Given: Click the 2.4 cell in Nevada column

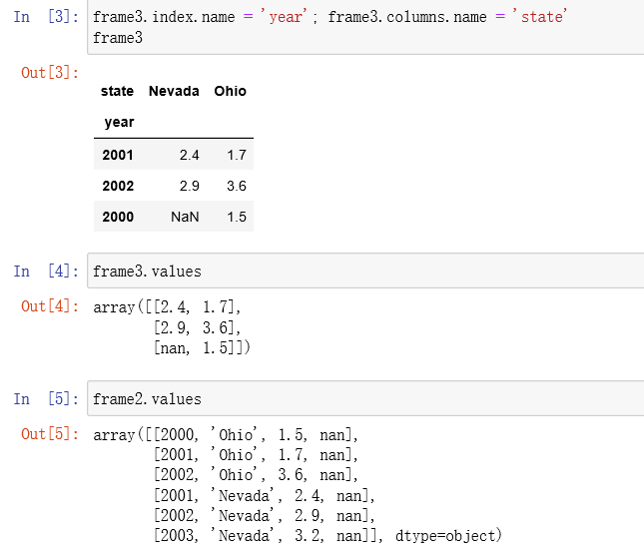Looking at the screenshot, I should point(190,155).
